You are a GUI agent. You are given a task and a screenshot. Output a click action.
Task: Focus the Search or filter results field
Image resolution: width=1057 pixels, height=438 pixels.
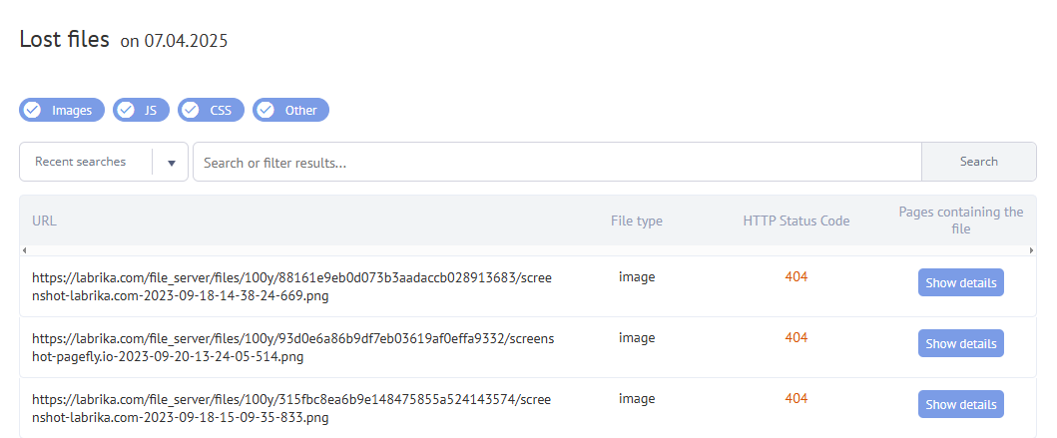click(x=557, y=162)
